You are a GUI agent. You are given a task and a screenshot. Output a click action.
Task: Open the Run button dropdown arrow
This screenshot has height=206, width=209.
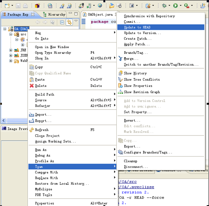click(180, 6)
